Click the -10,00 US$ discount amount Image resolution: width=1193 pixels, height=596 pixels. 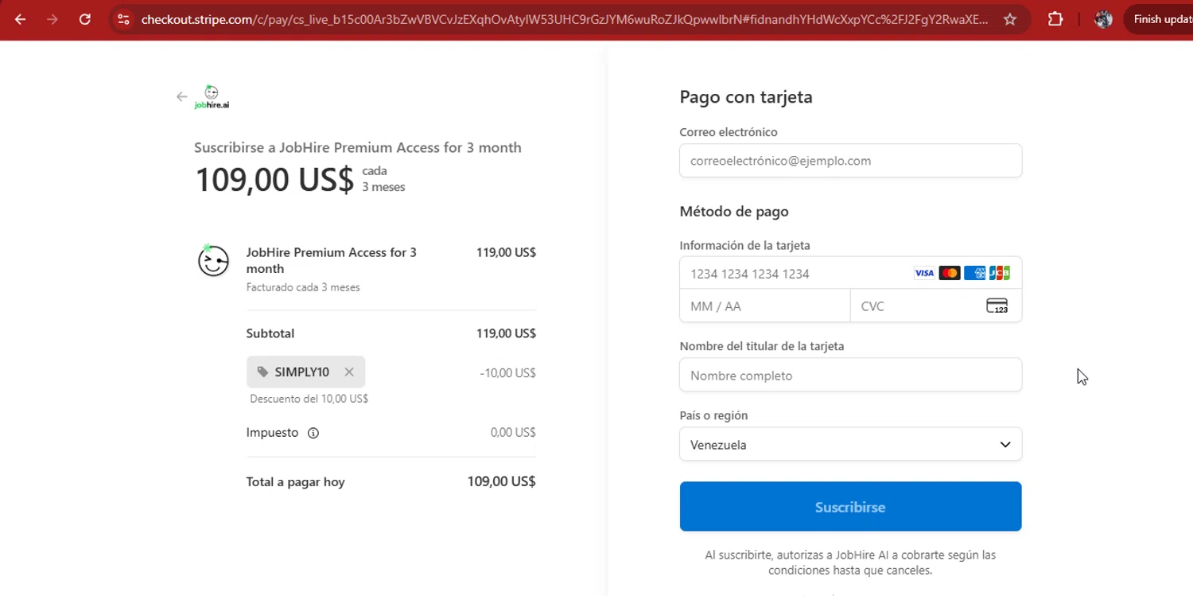[507, 372]
